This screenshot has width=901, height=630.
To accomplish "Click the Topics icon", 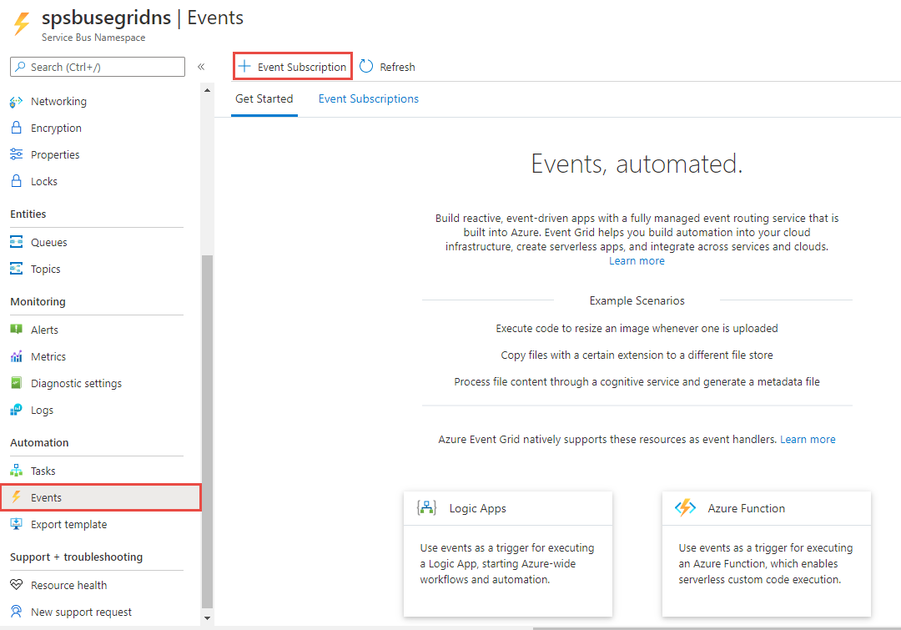I will 16,270.
